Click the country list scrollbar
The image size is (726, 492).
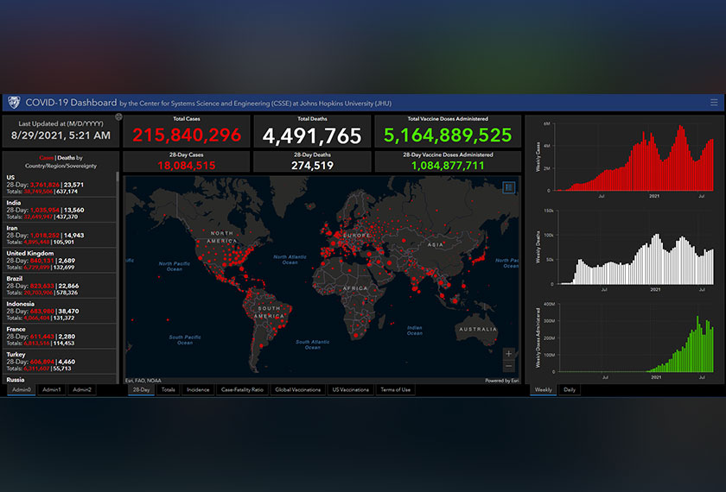(x=118, y=259)
